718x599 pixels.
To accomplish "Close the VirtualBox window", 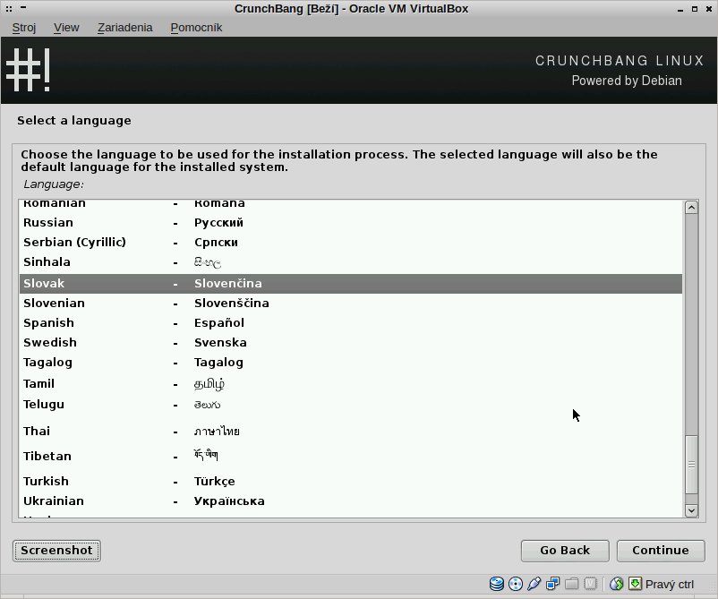I will (708, 9).
